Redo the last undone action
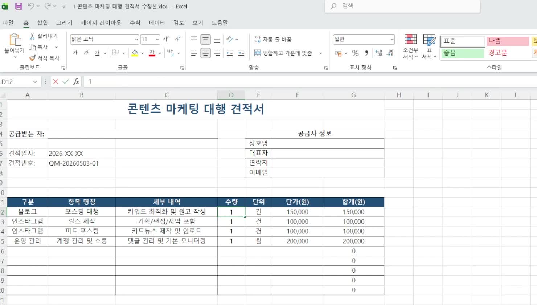The image size is (537, 305). [48, 6]
